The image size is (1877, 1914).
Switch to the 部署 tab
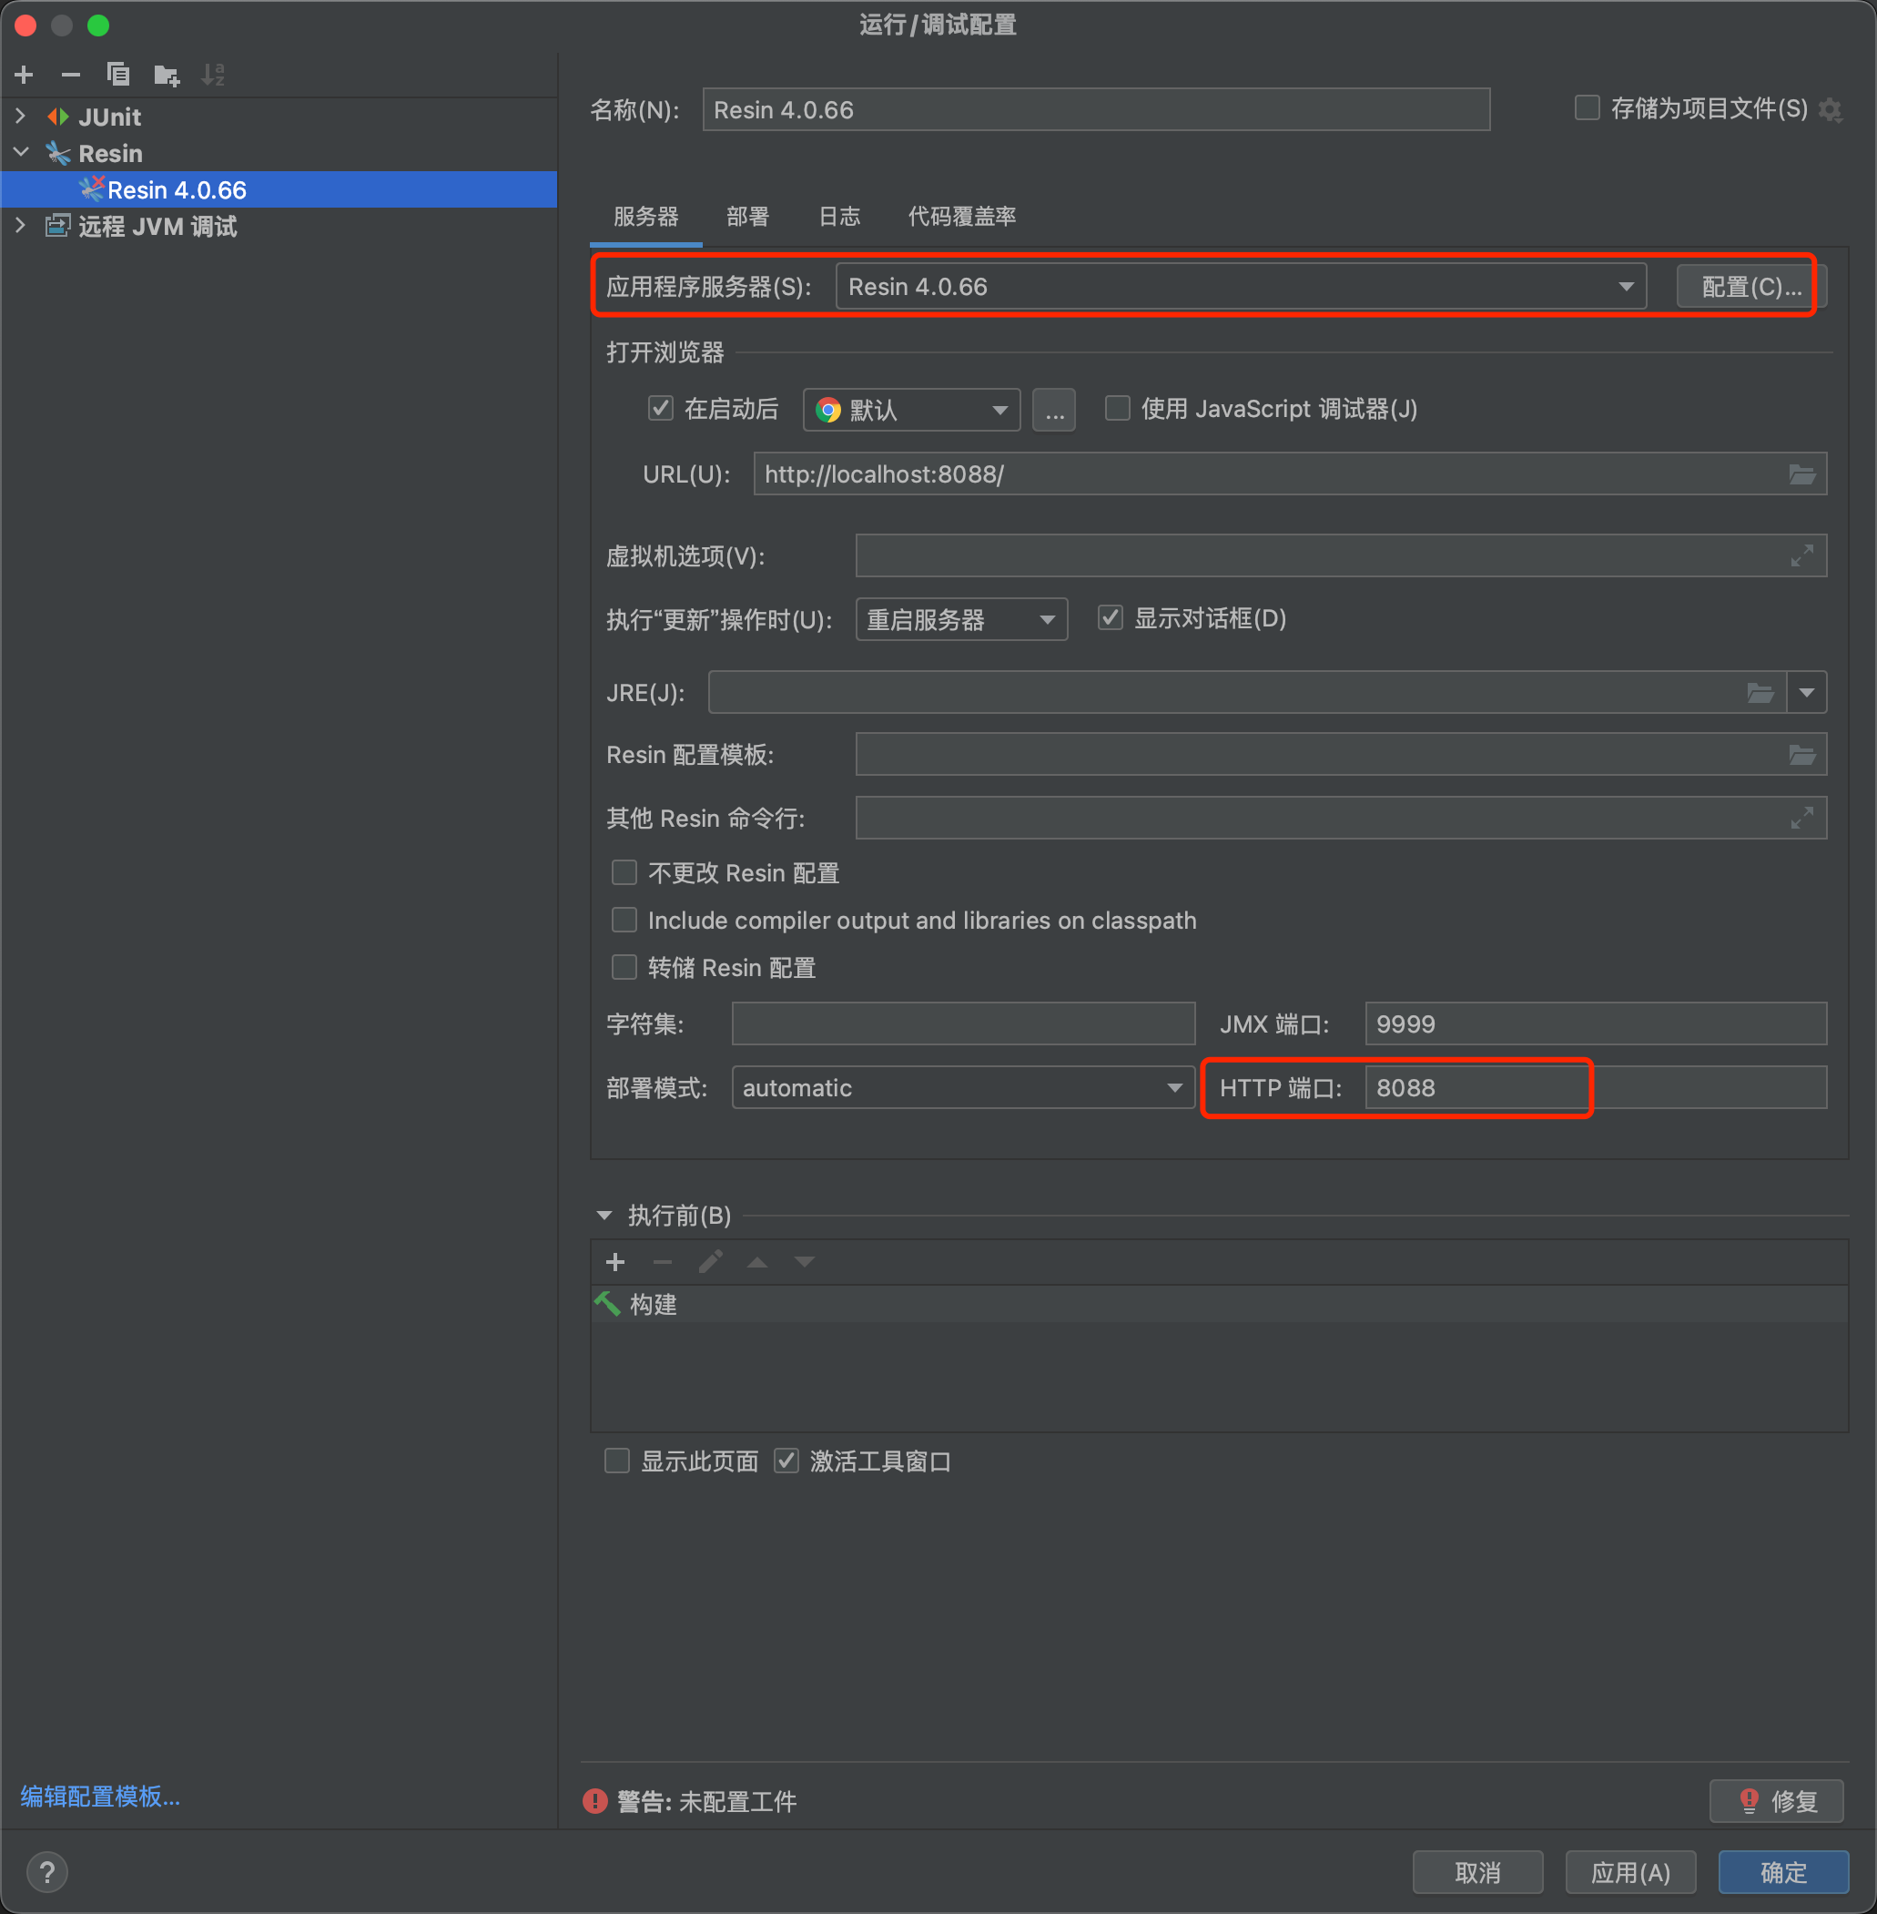click(x=747, y=217)
